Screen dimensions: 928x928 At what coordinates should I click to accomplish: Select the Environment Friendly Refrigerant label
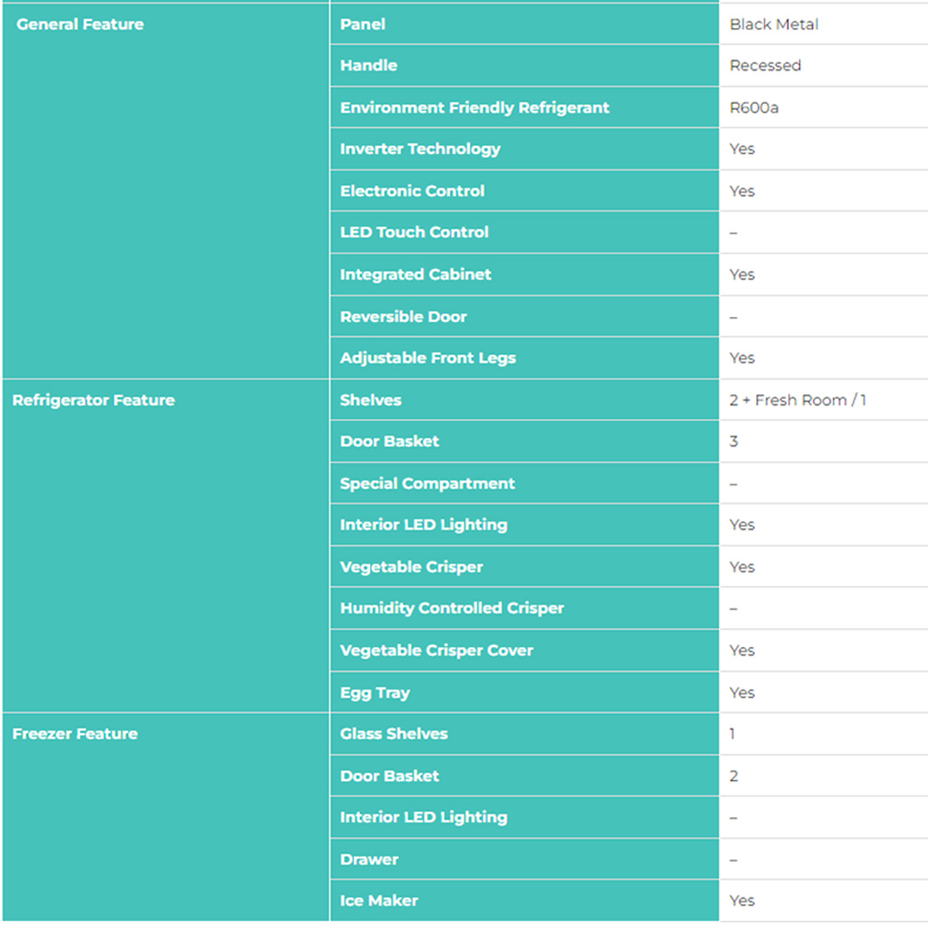point(474,107)
